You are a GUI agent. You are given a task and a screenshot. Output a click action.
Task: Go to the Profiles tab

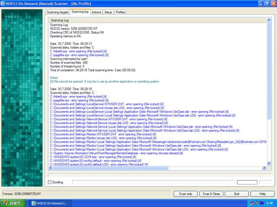pos(120,12)
